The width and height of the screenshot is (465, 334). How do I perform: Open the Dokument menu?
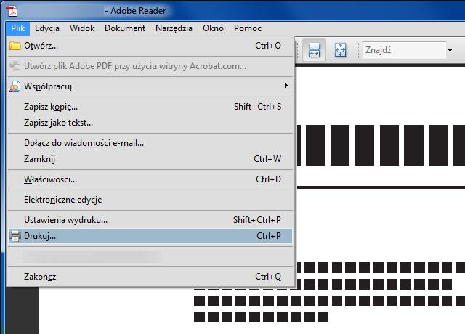[x=125, y=28]
